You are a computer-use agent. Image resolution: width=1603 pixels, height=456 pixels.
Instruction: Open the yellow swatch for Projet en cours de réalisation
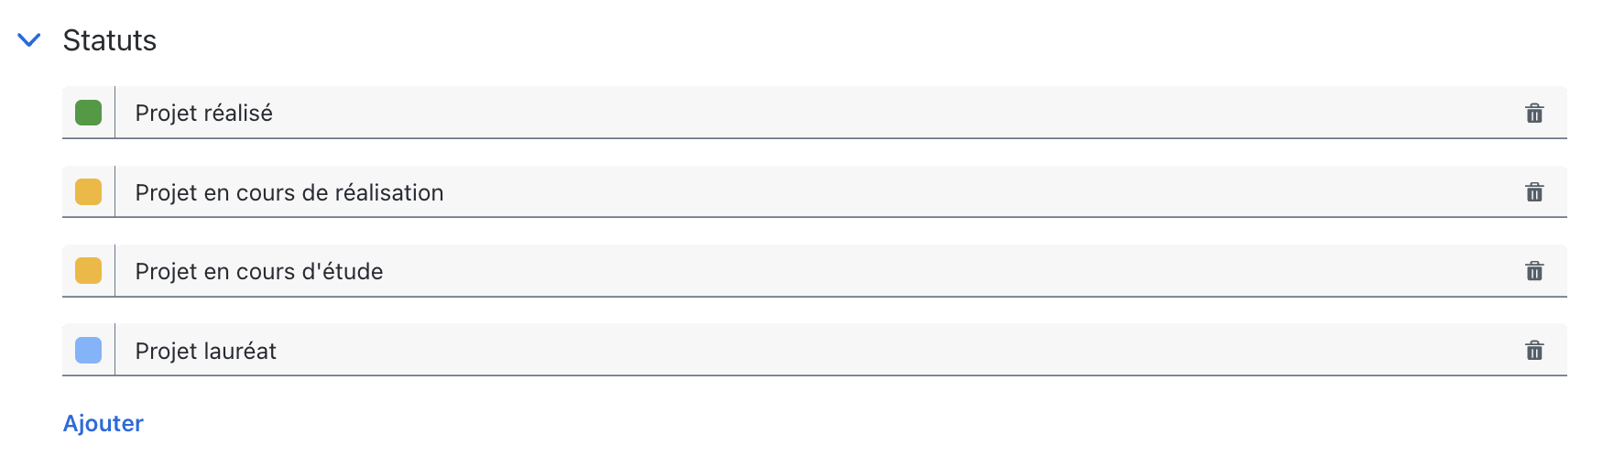pyautogui.click(x=88, y=192)
